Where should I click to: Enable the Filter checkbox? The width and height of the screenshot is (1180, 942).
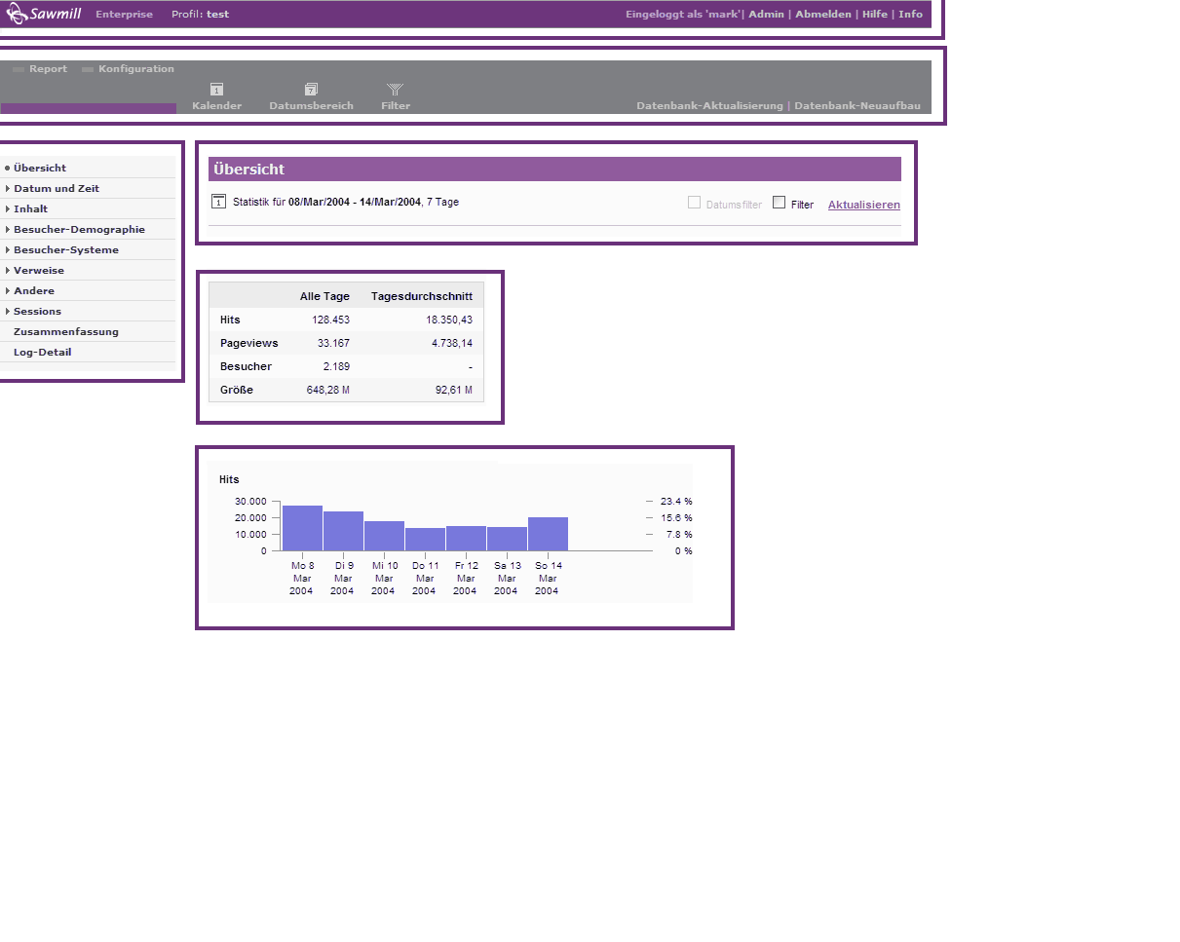pos(779,203)
